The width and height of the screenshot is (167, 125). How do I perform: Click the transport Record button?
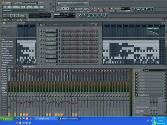point(71,9)
